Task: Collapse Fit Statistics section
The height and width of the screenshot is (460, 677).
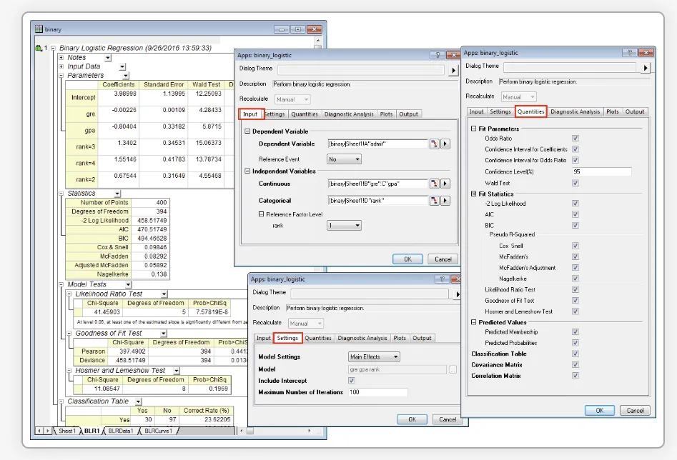Action: [474, 194]
